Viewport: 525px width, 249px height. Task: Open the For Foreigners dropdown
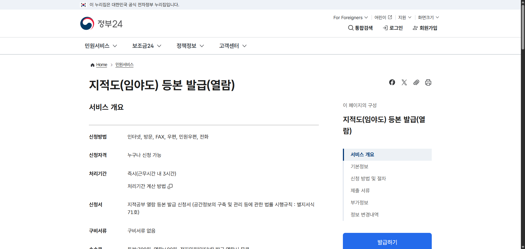[x=350, y=17]
